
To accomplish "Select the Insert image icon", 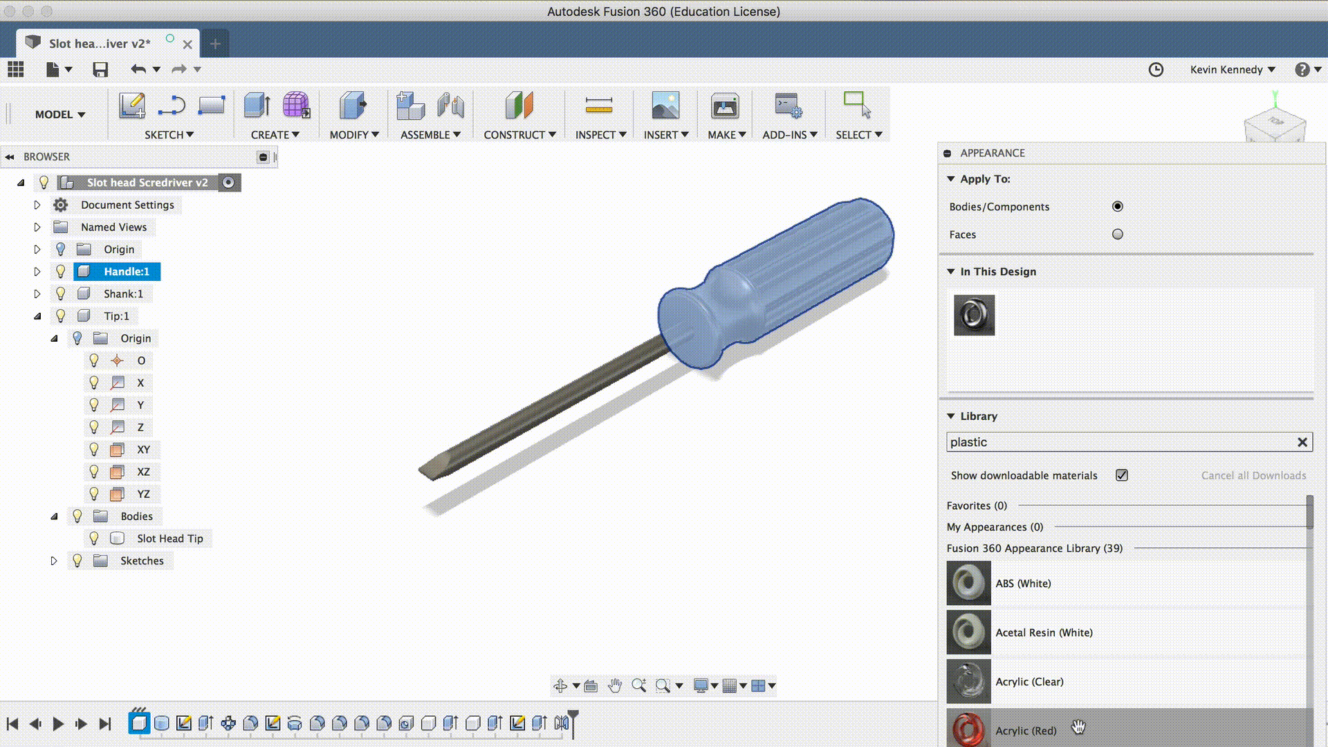I will (x=665, y=106).
